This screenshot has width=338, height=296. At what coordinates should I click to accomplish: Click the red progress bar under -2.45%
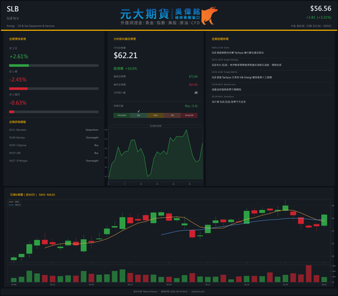point(18,89)
